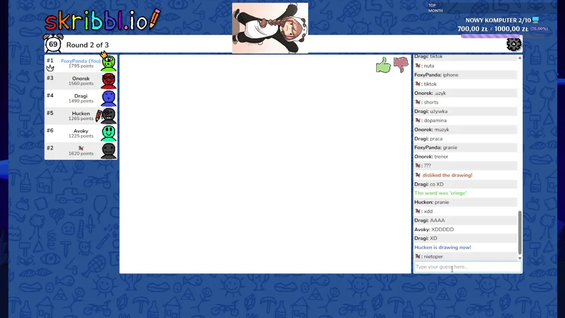Click the chat scroll up arrow
Screen dimensions: 565x318
(x=520, y=58)
